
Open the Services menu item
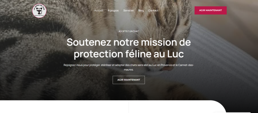pyautogui.click(x=128, y=11)
